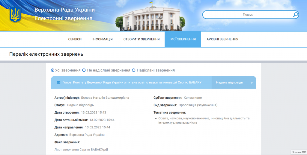Expand the dropdown arrow beside 'Надана відповідь'
The image size is (307, 155).
[x=252, y=83]
